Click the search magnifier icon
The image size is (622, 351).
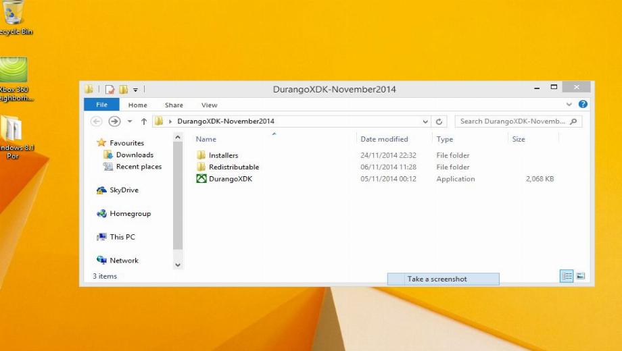(x=573, y=122)
